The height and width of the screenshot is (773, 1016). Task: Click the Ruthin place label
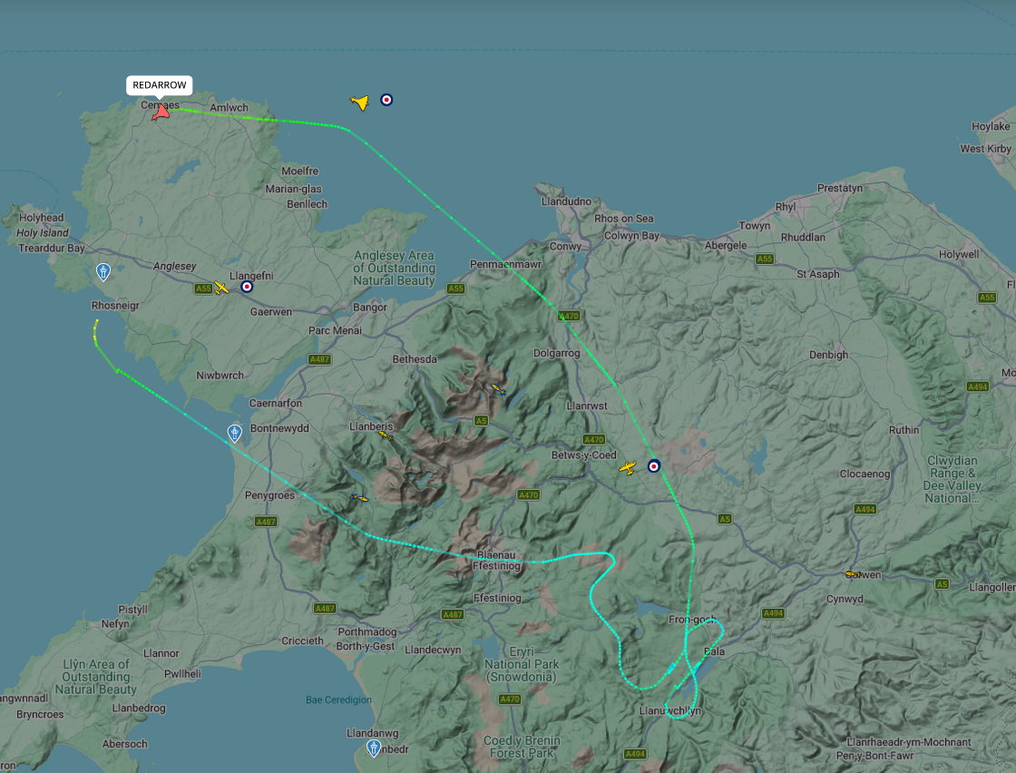(904, 429)
